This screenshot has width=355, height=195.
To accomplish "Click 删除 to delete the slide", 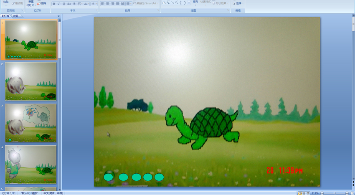I will pos(42,3).
